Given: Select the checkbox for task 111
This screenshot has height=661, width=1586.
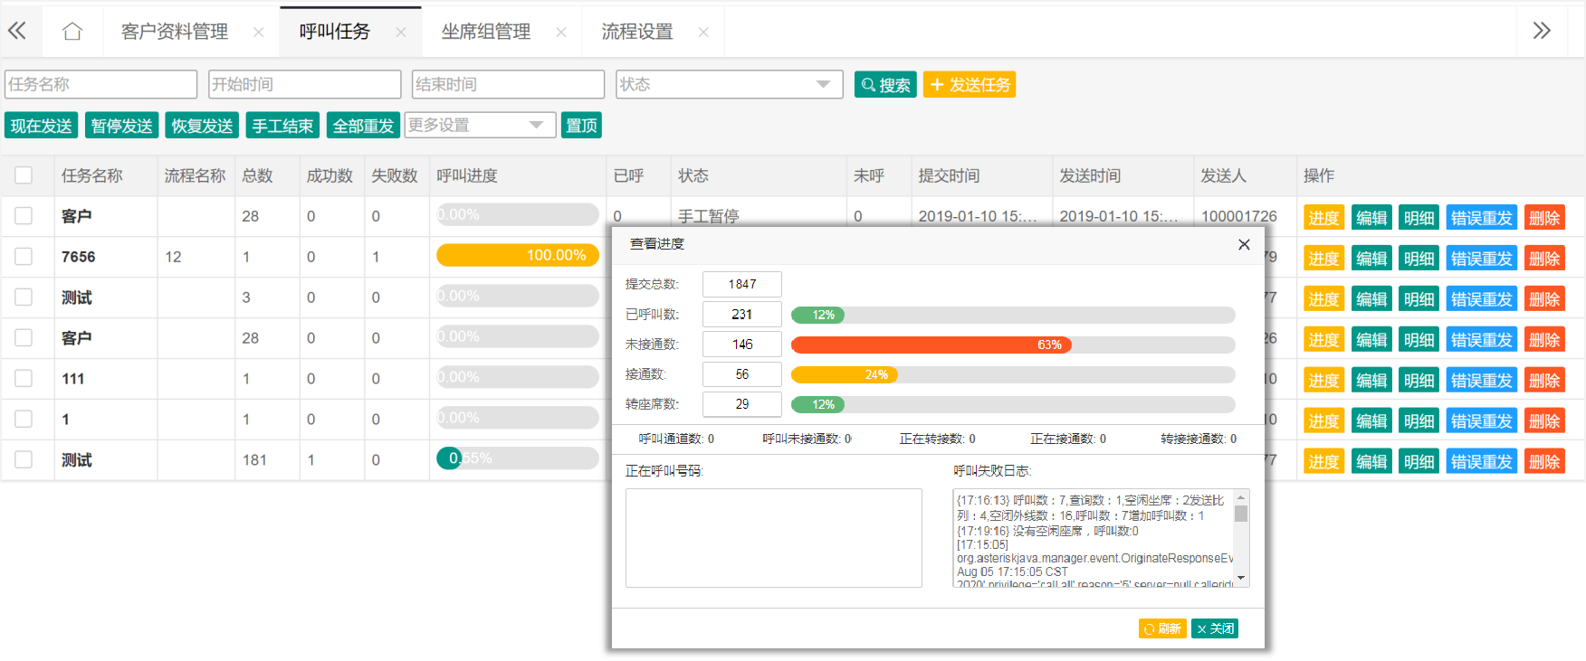Looking at the screenshot, I should pyautogui.click(x=24, y=379).
